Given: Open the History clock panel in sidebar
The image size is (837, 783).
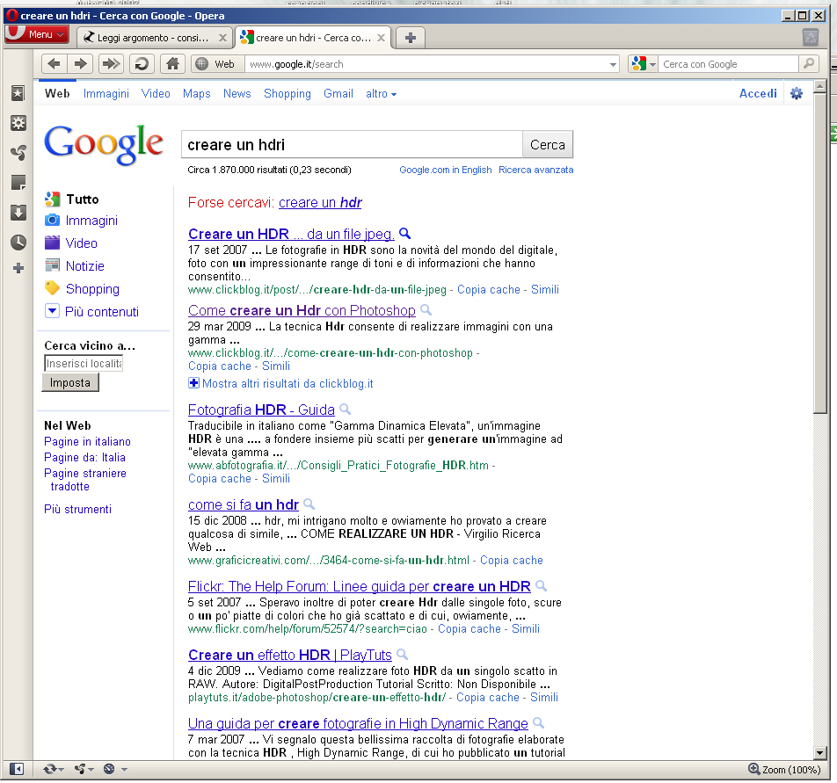Looking at the screenshot, I should pyautogui.click(x=18, y=243).
